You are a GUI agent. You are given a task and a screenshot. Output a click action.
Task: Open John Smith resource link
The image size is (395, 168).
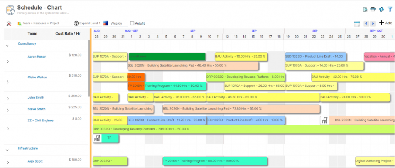click(x=36, y=98)
